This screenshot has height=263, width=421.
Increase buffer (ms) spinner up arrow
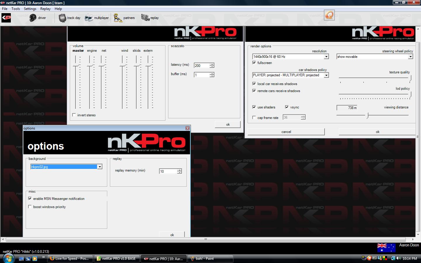(212, 74)
